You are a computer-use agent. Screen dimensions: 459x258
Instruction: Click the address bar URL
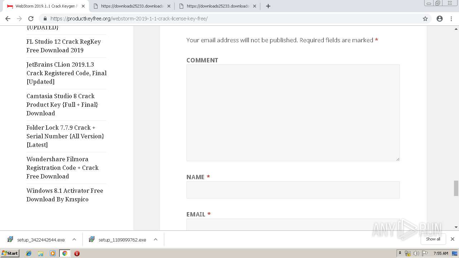[x=129, y=19]
